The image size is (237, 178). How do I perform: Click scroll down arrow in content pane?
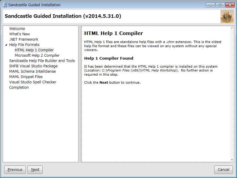[x=232, y=160]
